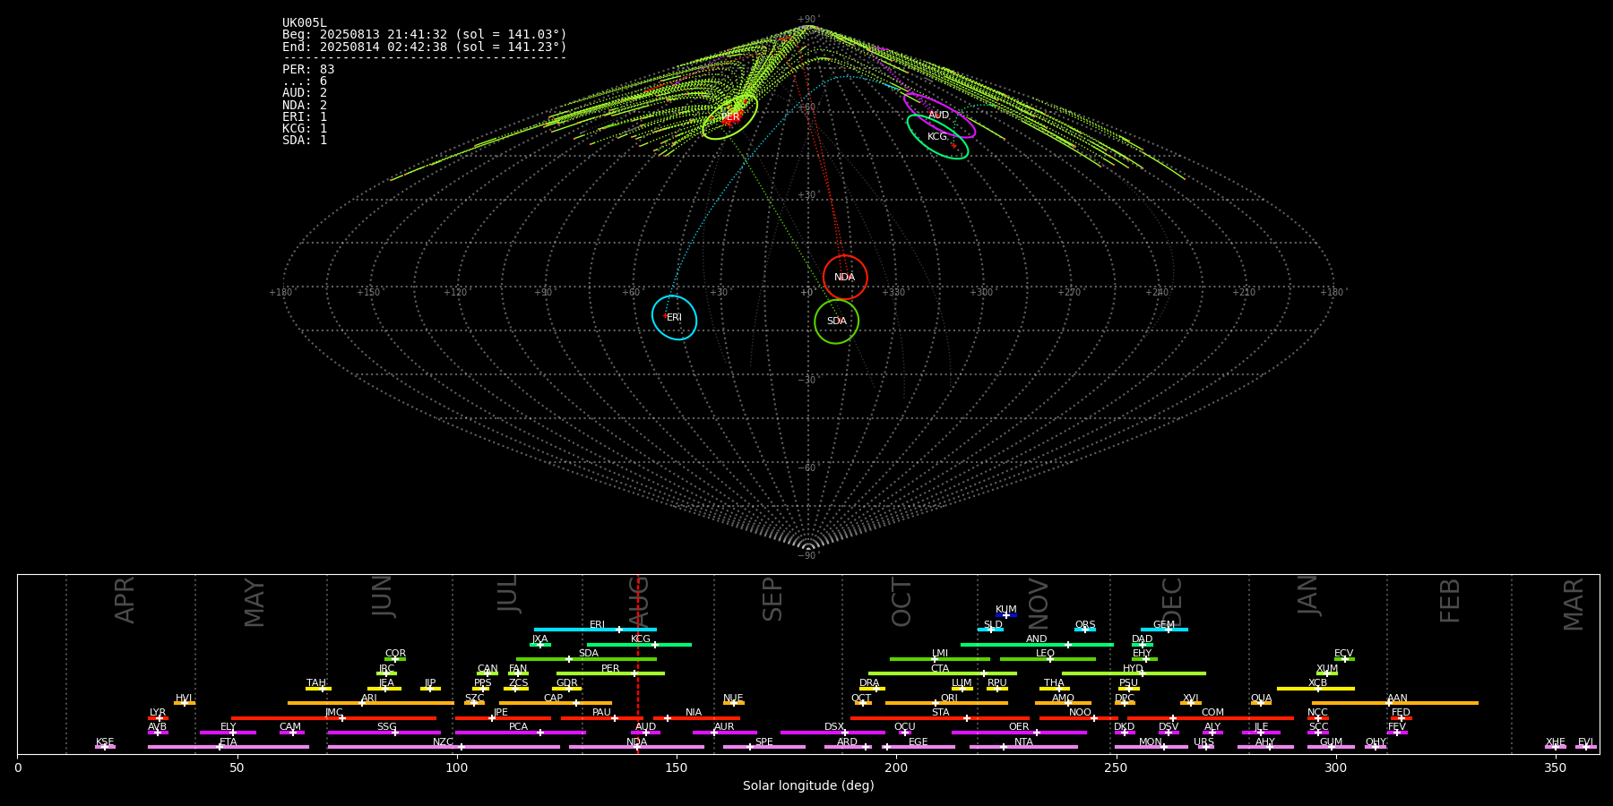The image size is (1613, 806).
Task: Click the timeline label 'XHE'
Action: point(1556,742)
